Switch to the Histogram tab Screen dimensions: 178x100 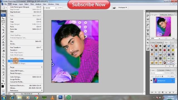(x=164, y=15)
